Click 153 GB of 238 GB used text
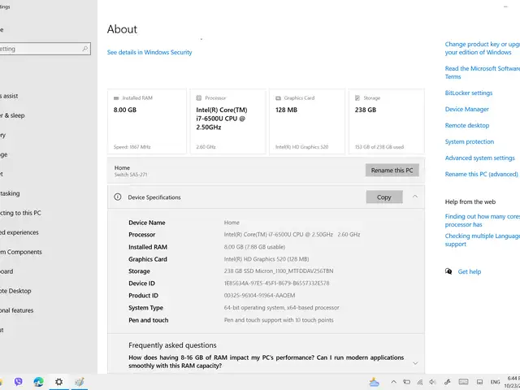520x390 pixels. pos(379,147)
